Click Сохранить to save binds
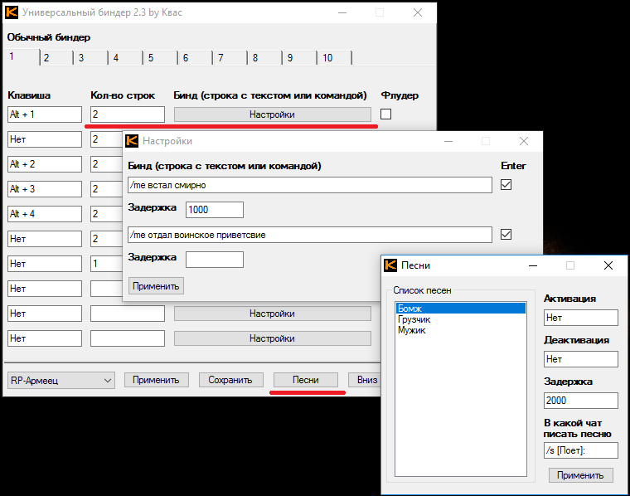The width and height of the screenshot is (630, 496). point(230,380)
